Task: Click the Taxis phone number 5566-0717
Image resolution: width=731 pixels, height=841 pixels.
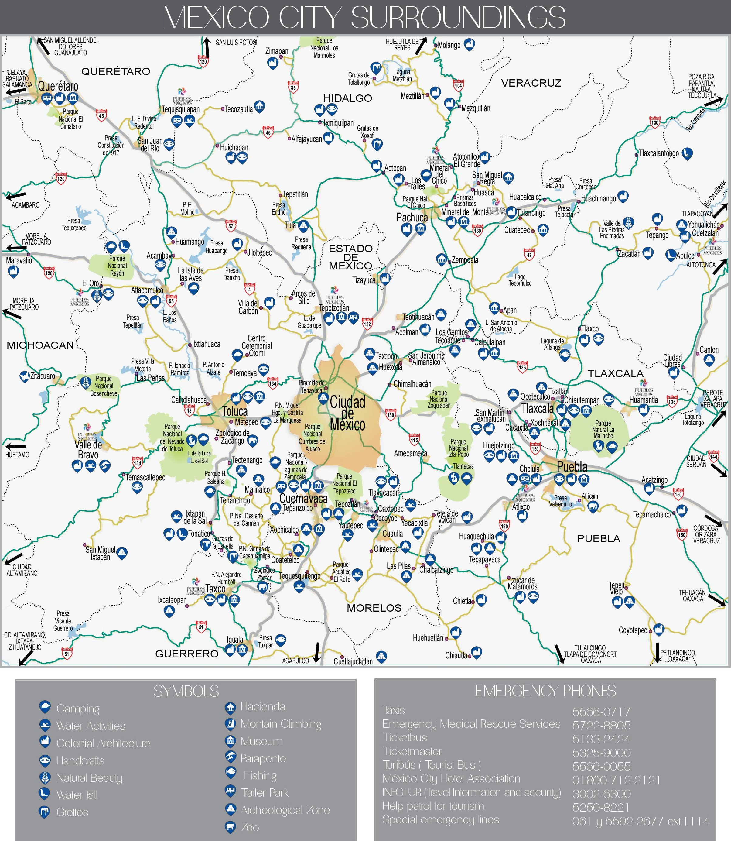Action: tap(601, 712)
